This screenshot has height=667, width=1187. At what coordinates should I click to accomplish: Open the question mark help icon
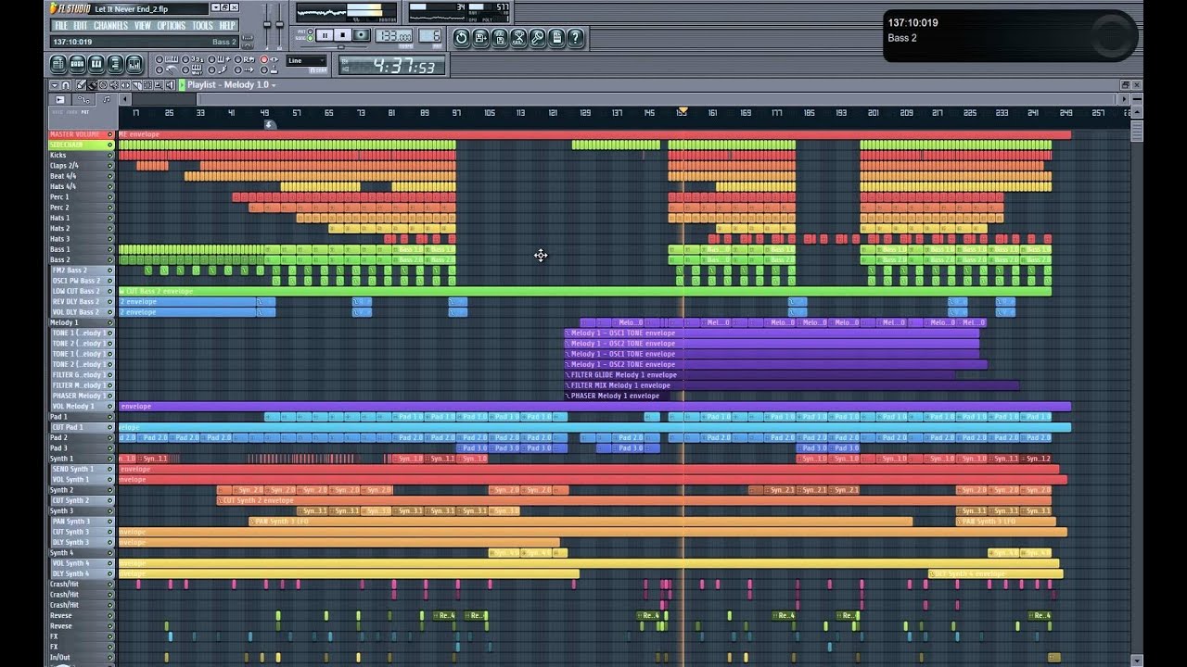tap(575, 38)
